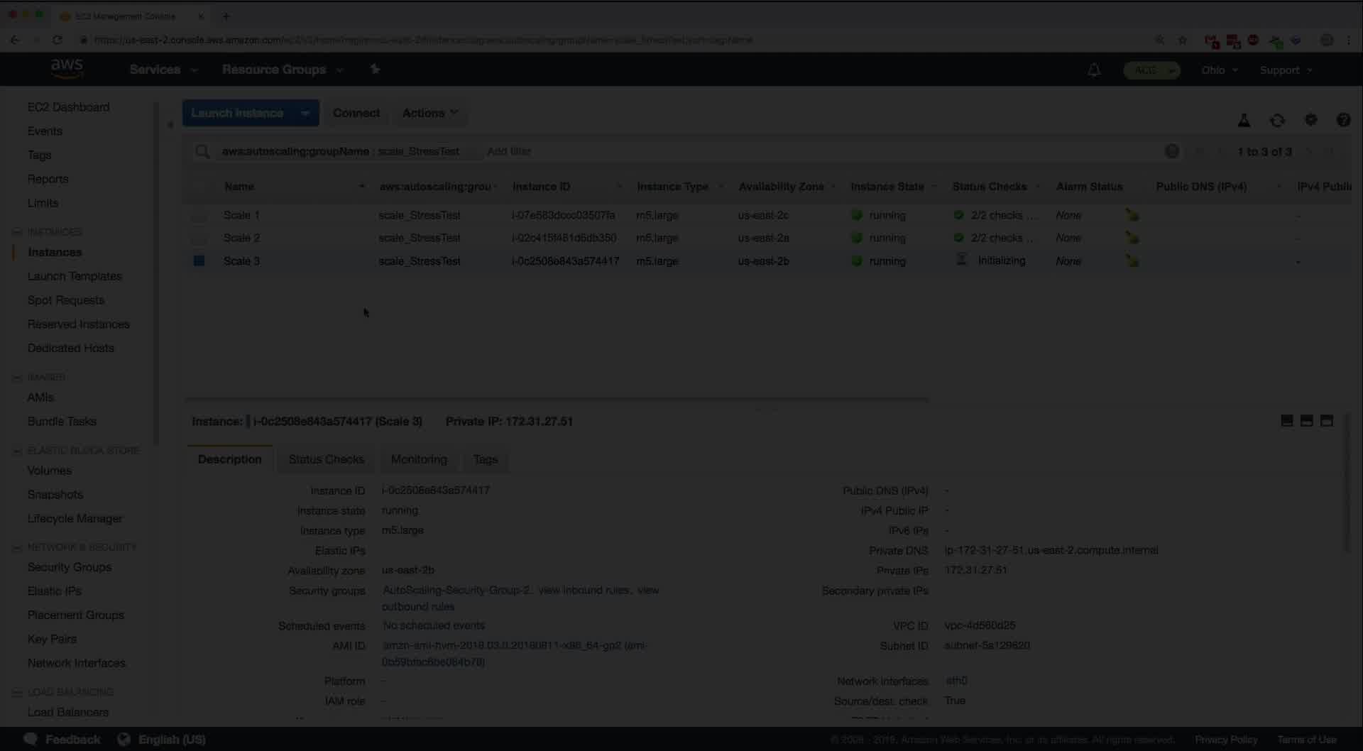1363x751 pixels.
Task: Click the running status icon for Scale 1
Action: point(857,215)
